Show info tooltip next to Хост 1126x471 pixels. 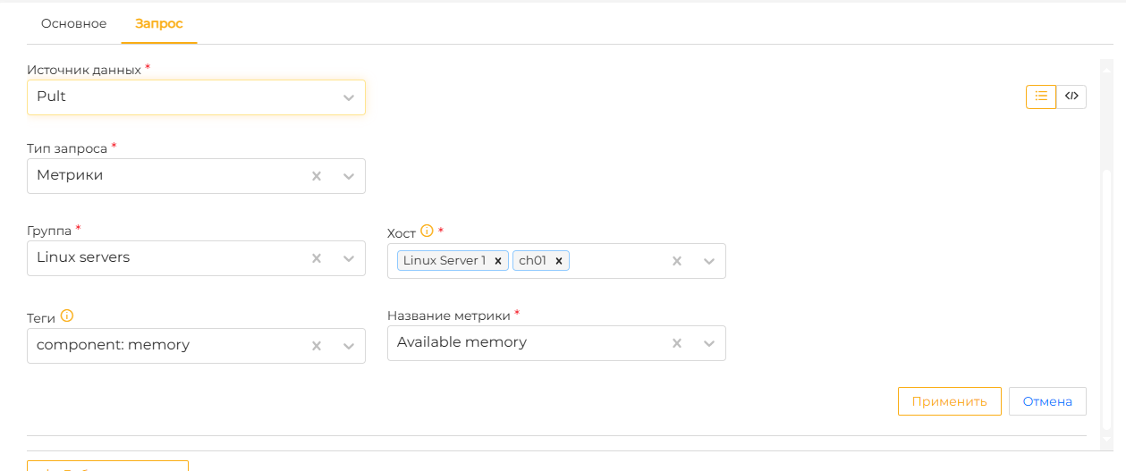427,231
